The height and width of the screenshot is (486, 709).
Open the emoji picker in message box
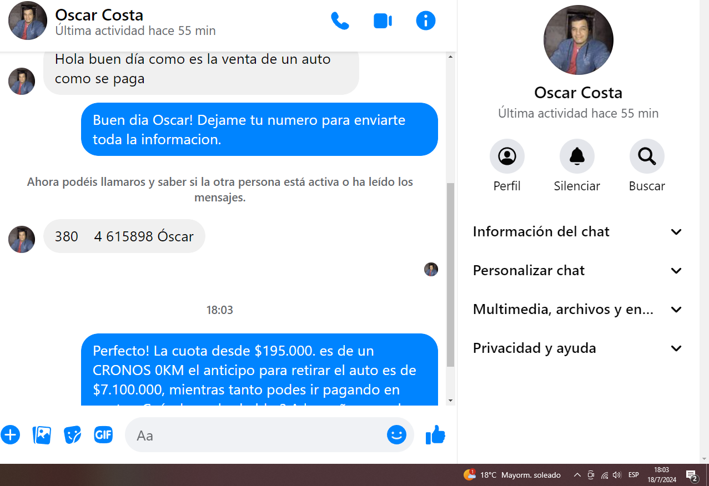tap(396, 435)
